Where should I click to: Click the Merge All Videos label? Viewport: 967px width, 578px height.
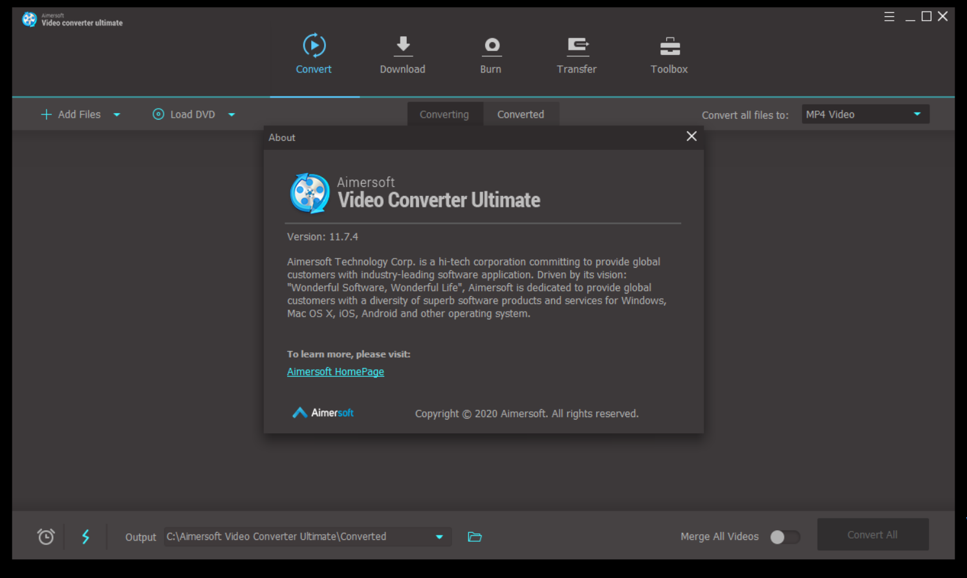tap(719, 537)
